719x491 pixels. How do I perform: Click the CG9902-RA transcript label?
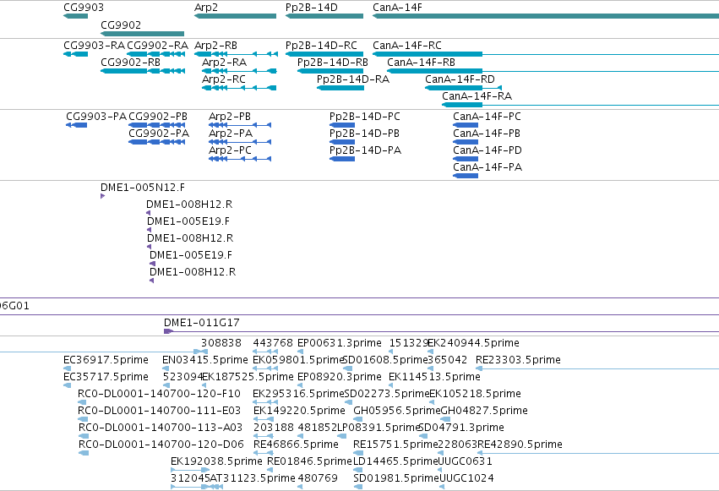click(x=157, y=46)
